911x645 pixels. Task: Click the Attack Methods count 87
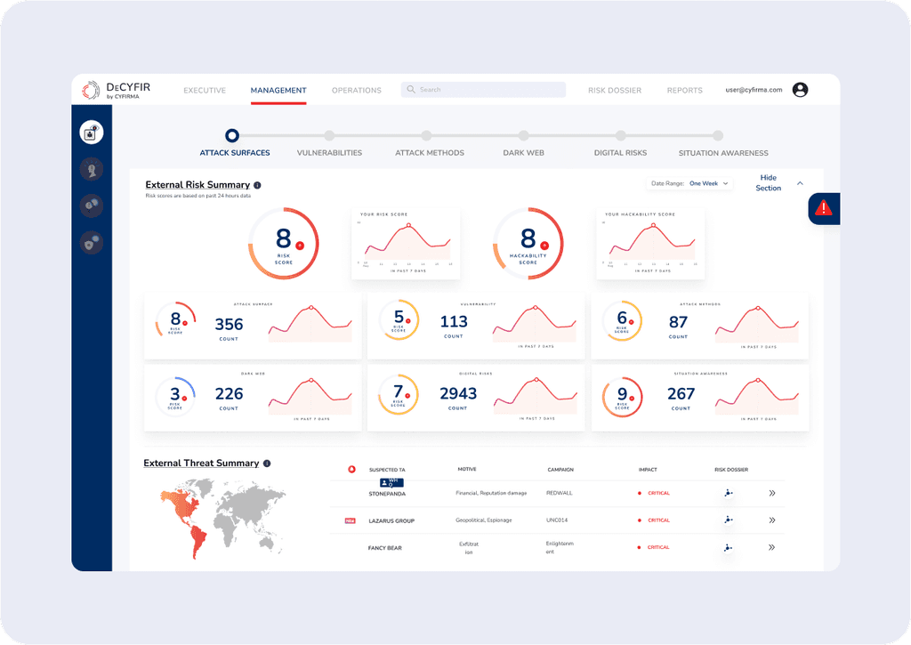click(678, 322)
